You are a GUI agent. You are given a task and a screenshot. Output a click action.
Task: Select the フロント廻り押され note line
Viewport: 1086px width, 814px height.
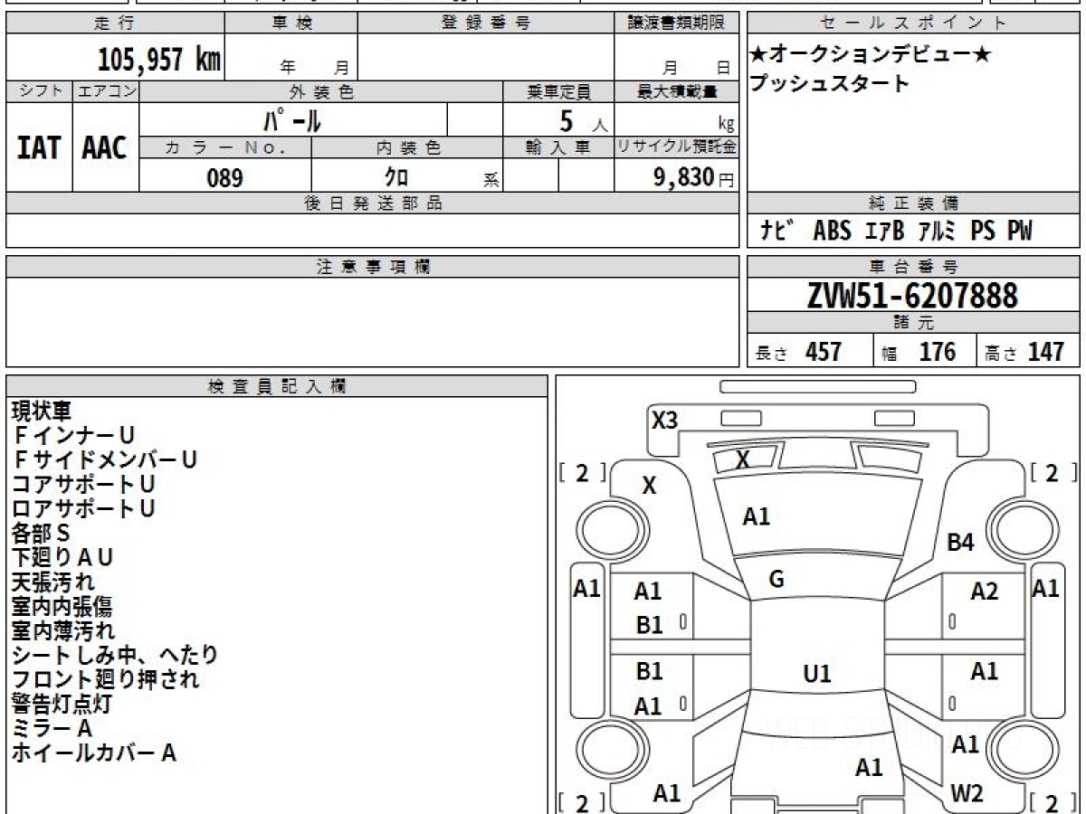pos(105,679)
